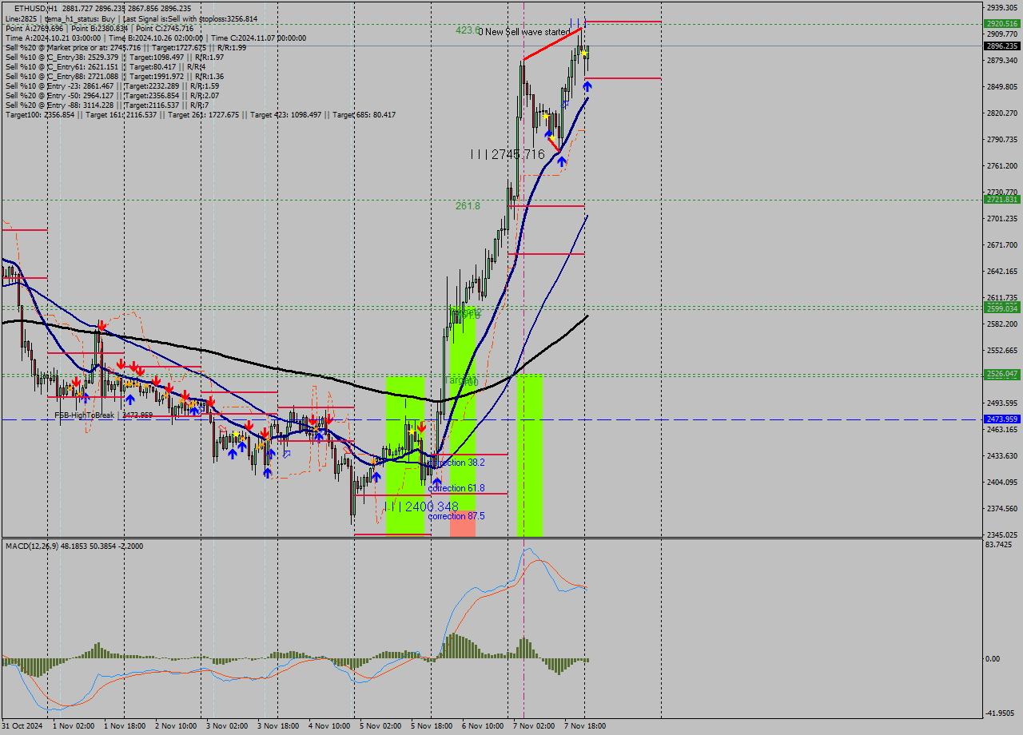Viewport: 1023px width, 735px height.
Task: Click '1 Nov 02:00' on the time axis
Action: [x=74, y=726]
